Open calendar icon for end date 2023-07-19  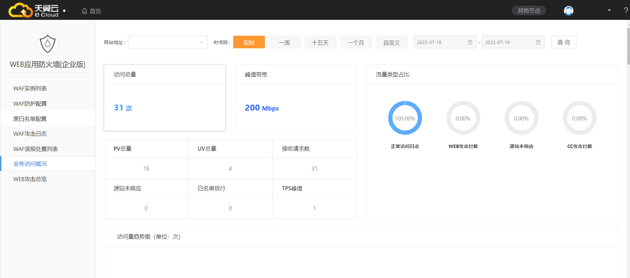pos(538,42)
